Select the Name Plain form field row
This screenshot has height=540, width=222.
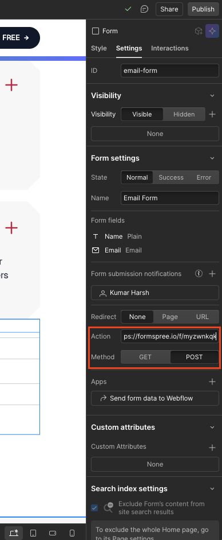point(155,236)
